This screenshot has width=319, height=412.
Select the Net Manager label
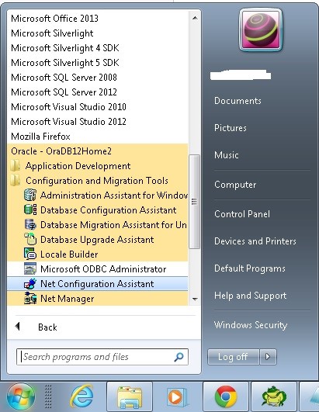click(x=67, y=299)
